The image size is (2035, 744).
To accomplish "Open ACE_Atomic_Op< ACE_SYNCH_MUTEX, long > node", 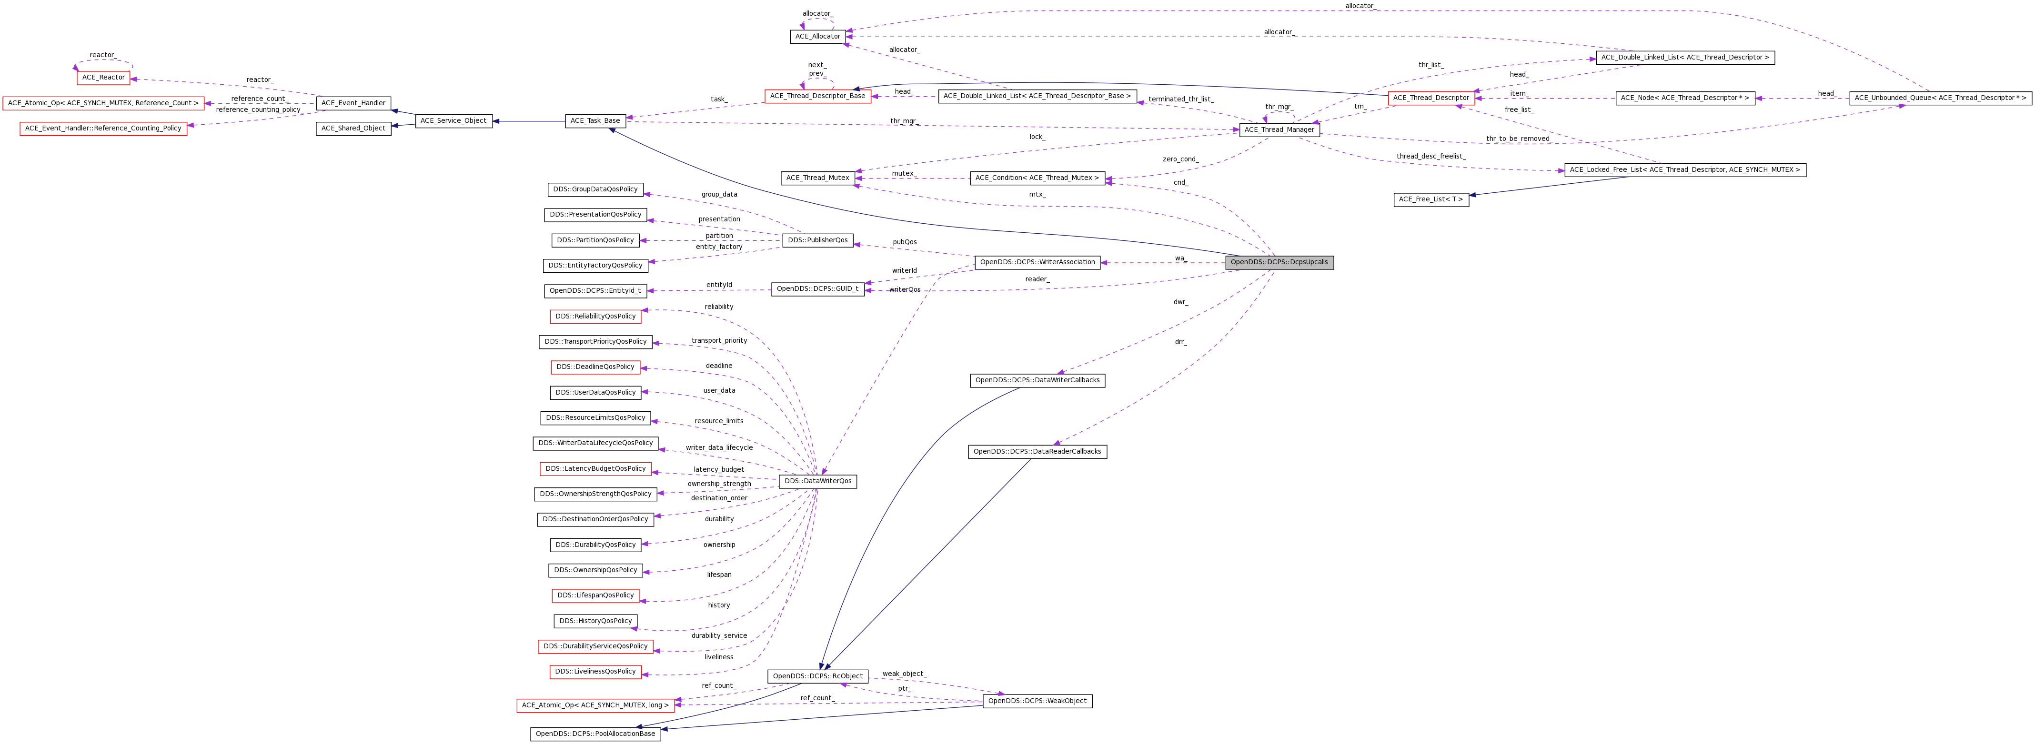I will click(x=595, y=706).
